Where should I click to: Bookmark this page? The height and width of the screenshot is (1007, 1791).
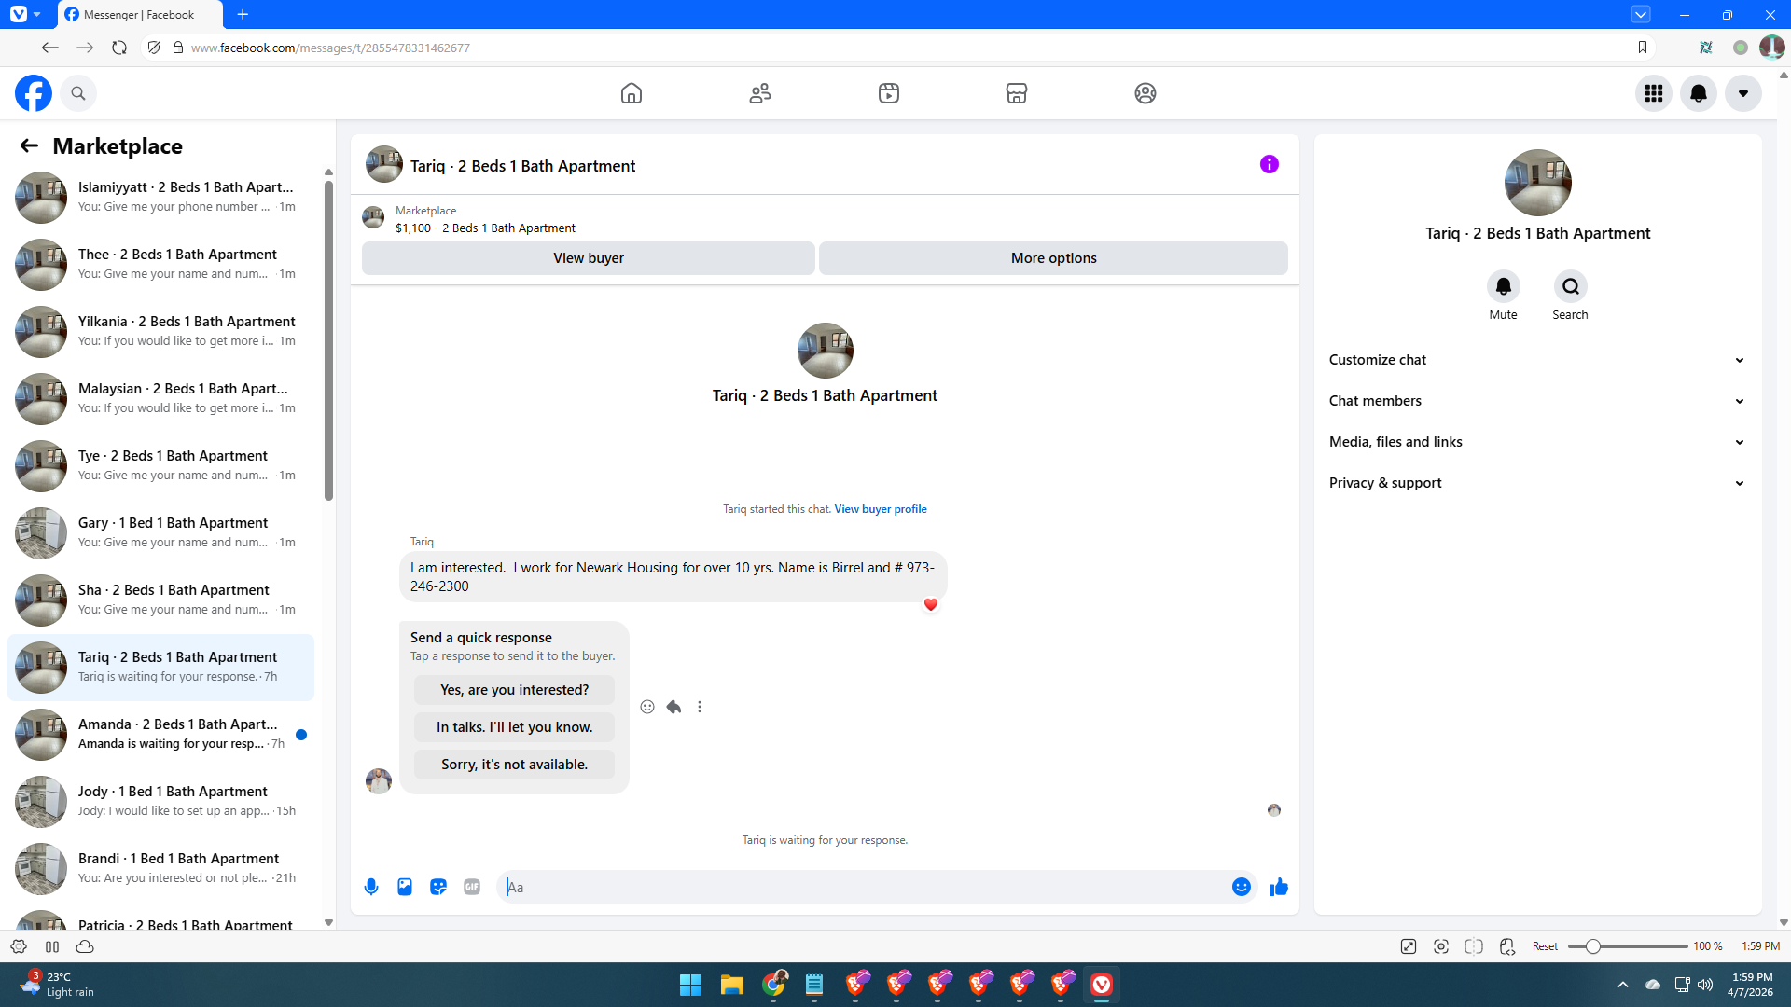(1643, 48)
